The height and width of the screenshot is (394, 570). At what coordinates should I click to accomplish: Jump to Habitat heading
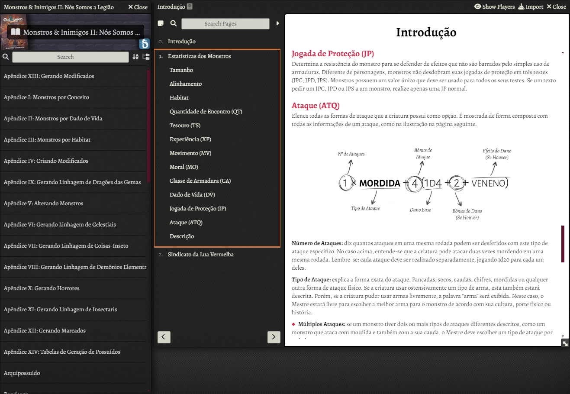(179, 98)
